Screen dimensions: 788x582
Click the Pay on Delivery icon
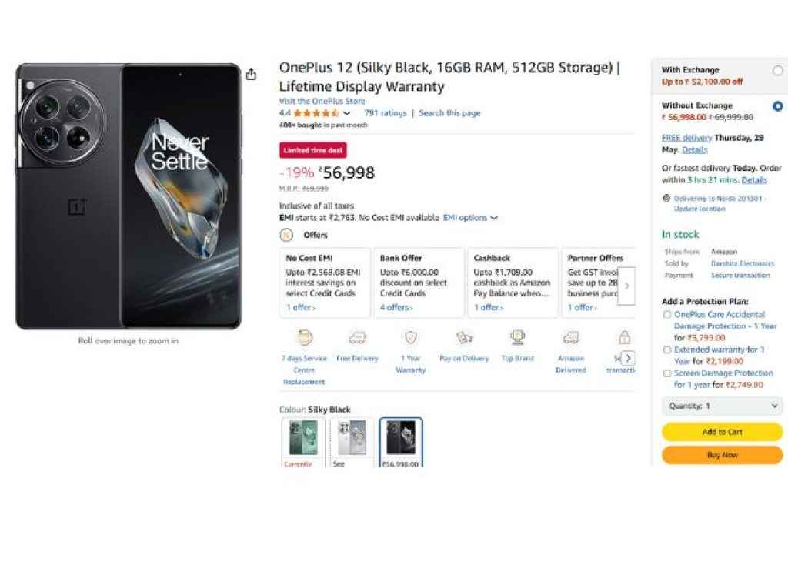[464, 338]
